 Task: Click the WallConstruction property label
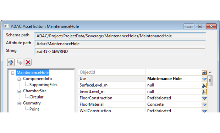pos(95,111)
